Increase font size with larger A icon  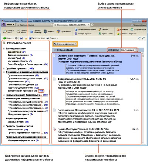(x=139, y=38)
